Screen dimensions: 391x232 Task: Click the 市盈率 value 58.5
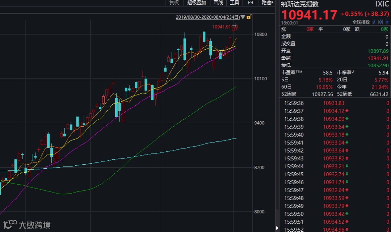point(328,72)
